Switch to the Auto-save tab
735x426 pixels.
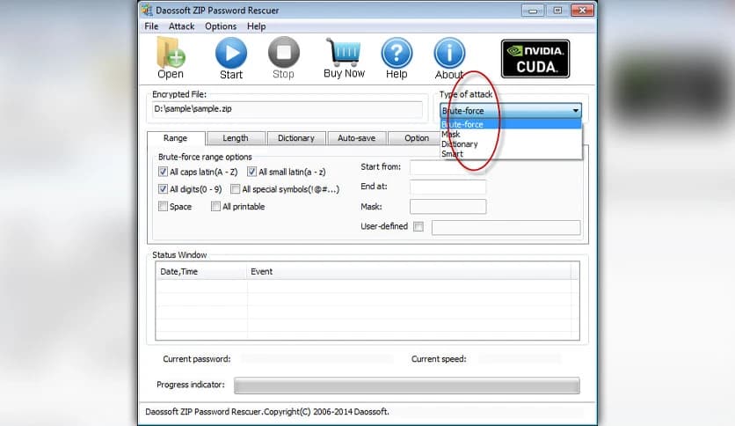click(x=357, y=138)
